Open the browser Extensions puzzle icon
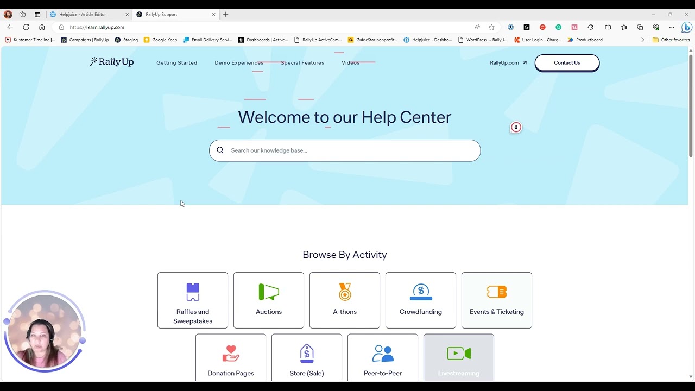Screen dimensions: 695x391 point(591,27)
